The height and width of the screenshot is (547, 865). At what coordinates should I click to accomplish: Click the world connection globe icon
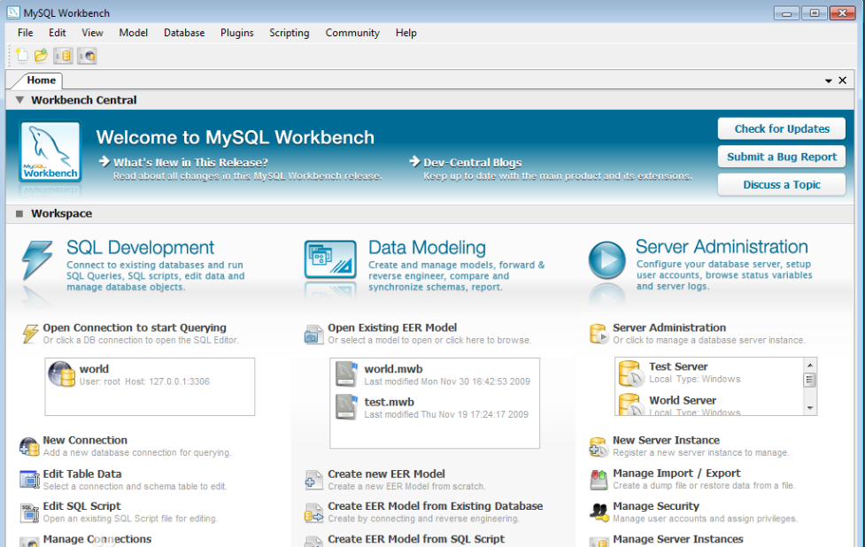coord(61,374)
